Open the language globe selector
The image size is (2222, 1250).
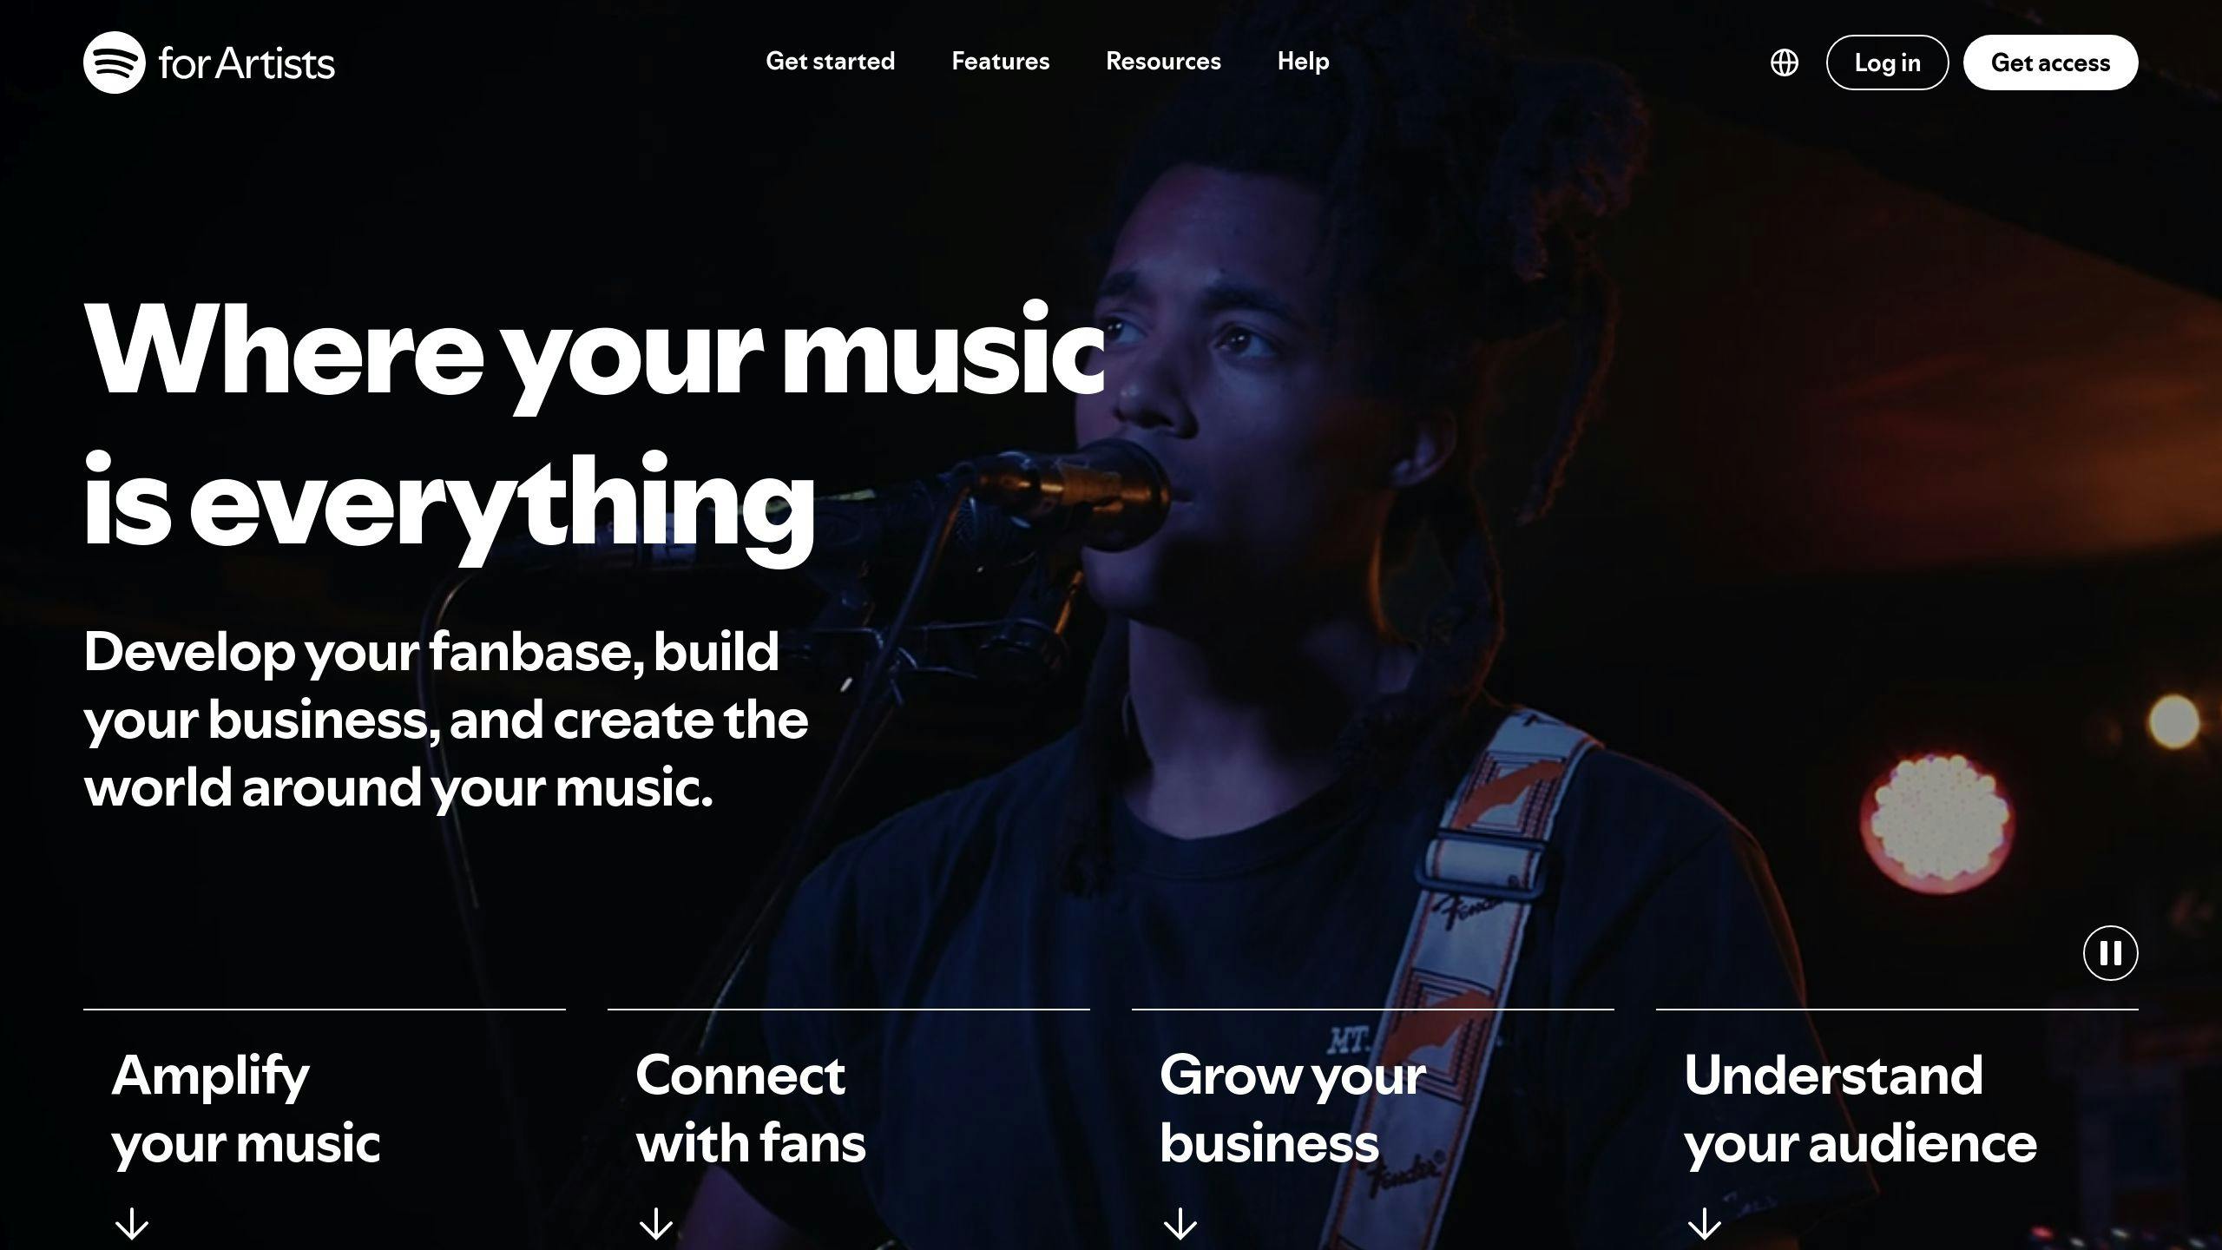pyautogui.click(x=1785, y=62)
